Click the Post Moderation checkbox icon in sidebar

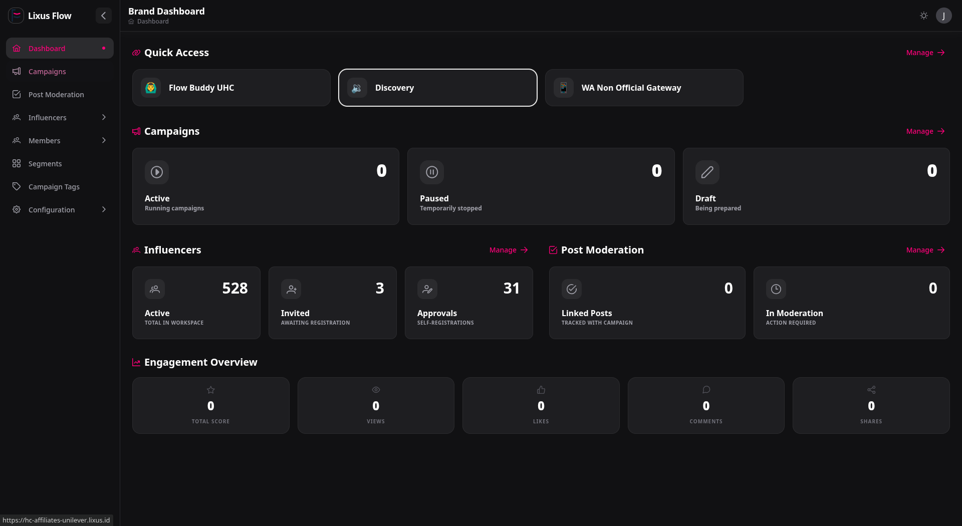click(x=17, y=94)
